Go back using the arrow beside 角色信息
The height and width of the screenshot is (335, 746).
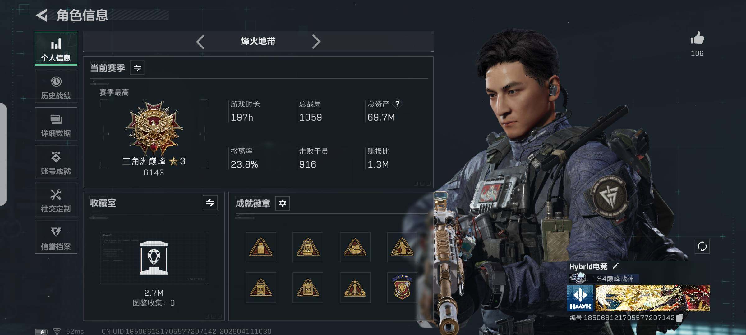tap(42, 16)
